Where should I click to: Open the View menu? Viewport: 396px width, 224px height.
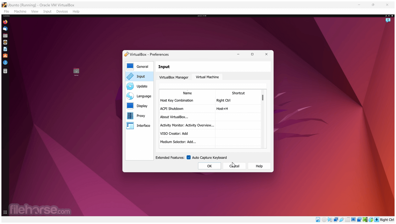click(x=35, y=11)
